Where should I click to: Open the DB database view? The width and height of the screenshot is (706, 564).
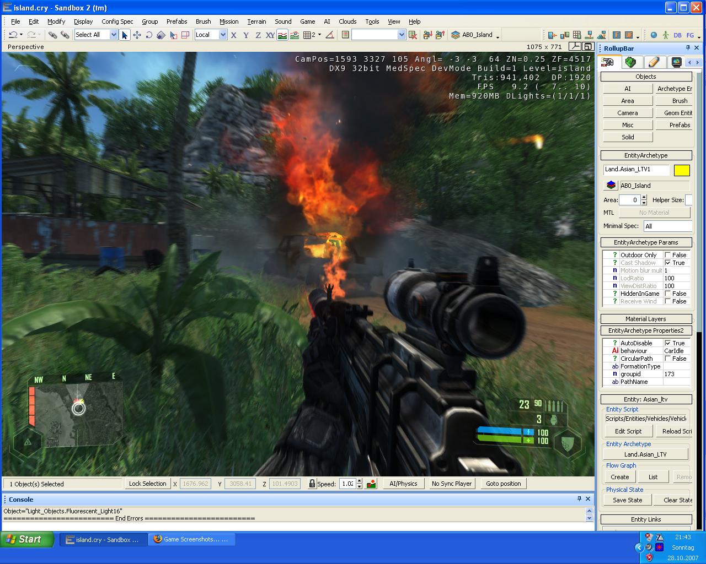point(678,35)
